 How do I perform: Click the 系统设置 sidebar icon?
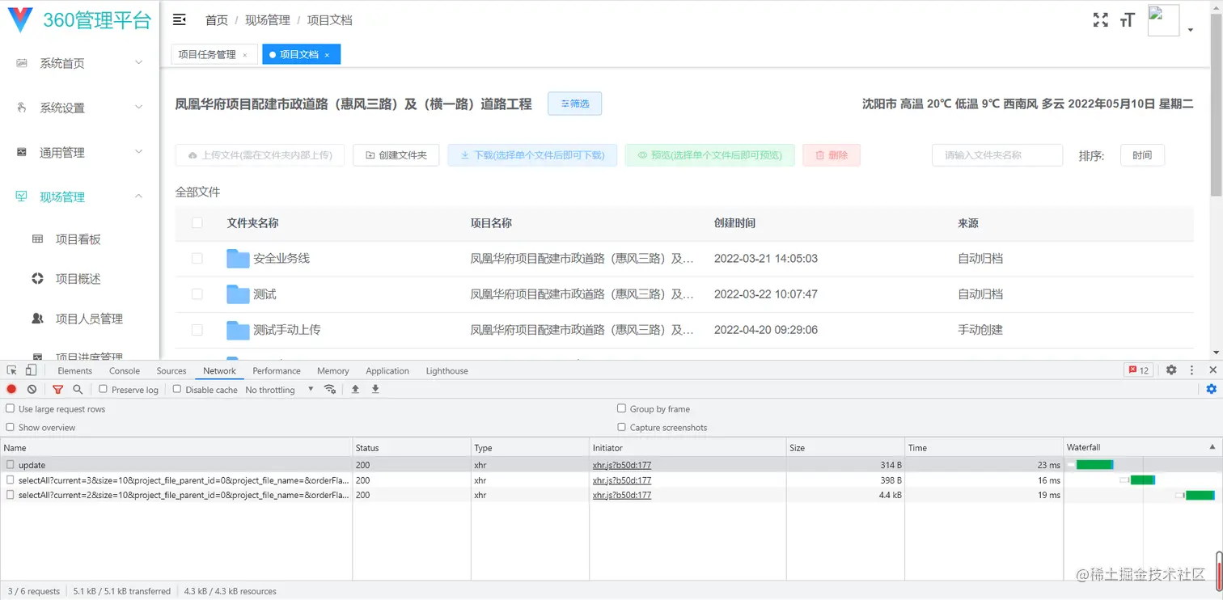[x=22, y=108]
